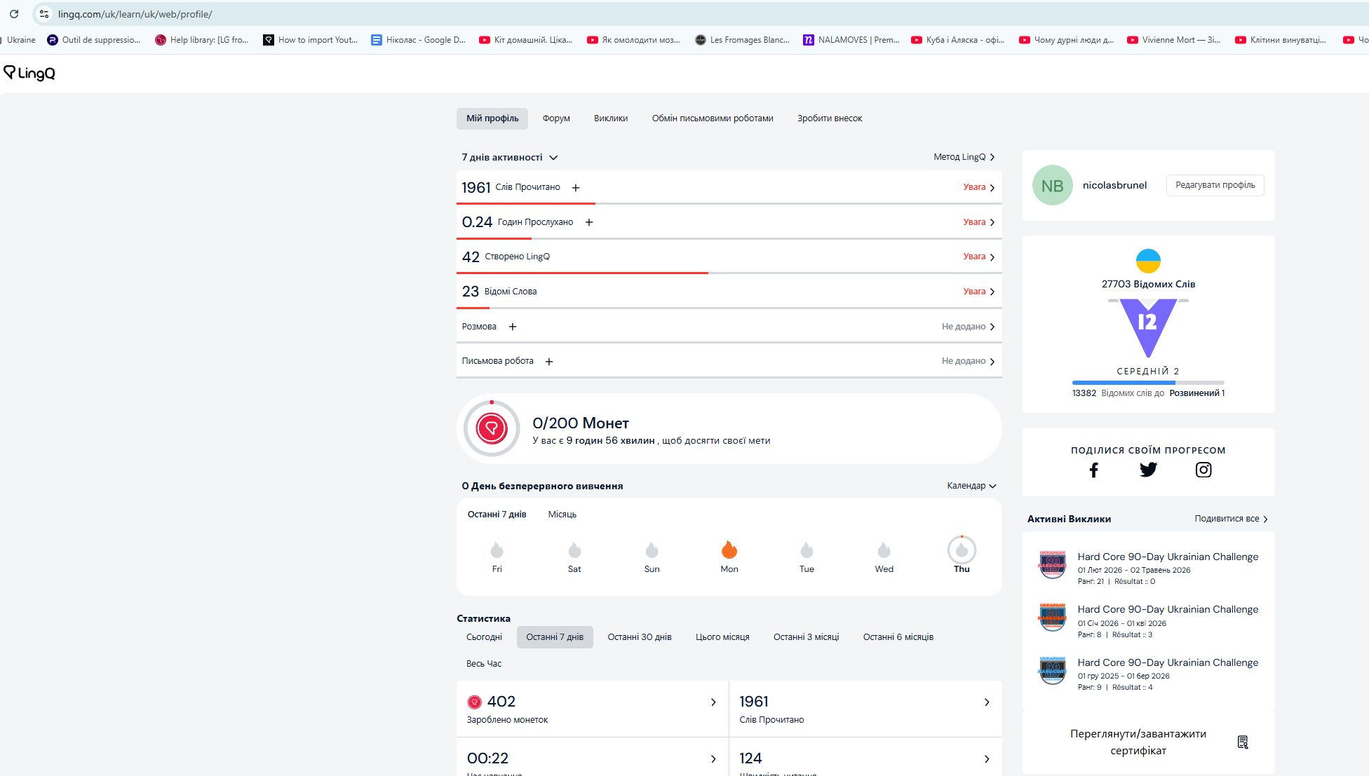Go to the Виклики tab
Viewport: 1369px width, 776px height.
[610, 118]
